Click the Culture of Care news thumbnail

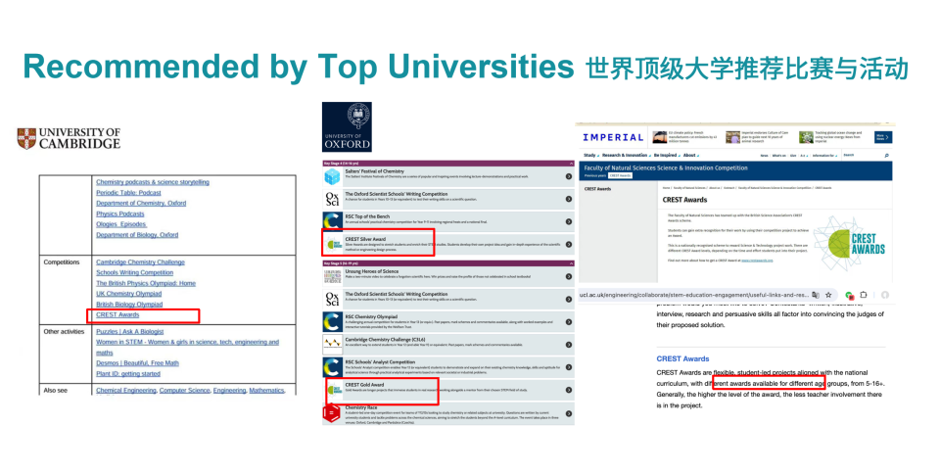pos(732,137)
